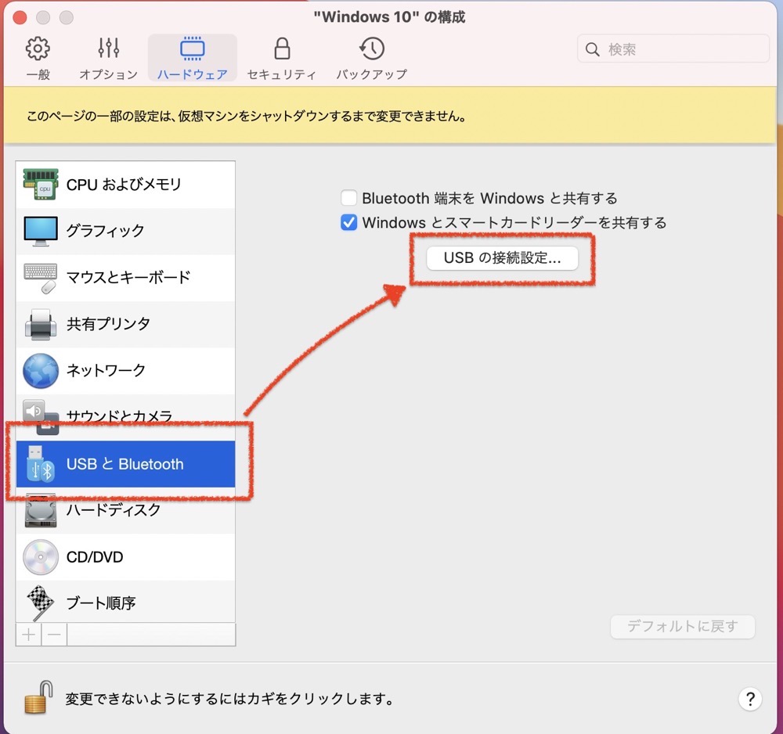Open the セキュリティ padlock icon

(282, 49)
